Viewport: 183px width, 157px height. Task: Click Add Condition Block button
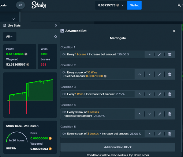point(118,147)
